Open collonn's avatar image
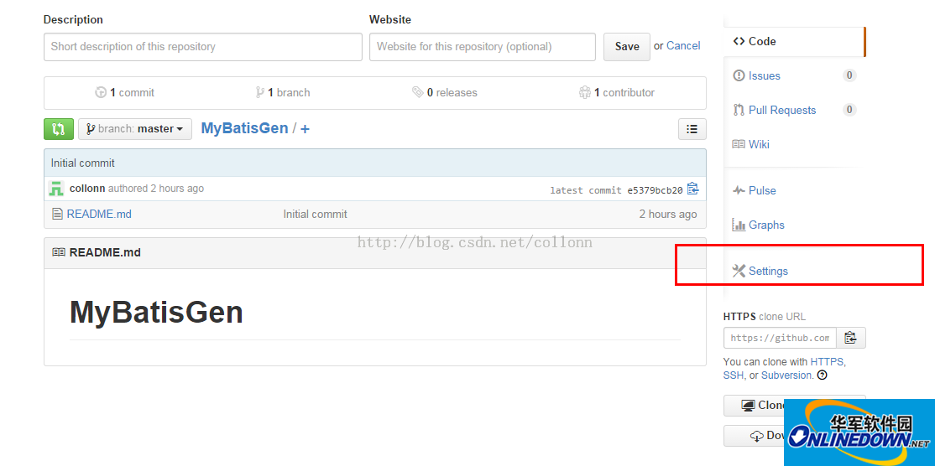Viewport: 935px width, 466px height. [x=56, y=189]
